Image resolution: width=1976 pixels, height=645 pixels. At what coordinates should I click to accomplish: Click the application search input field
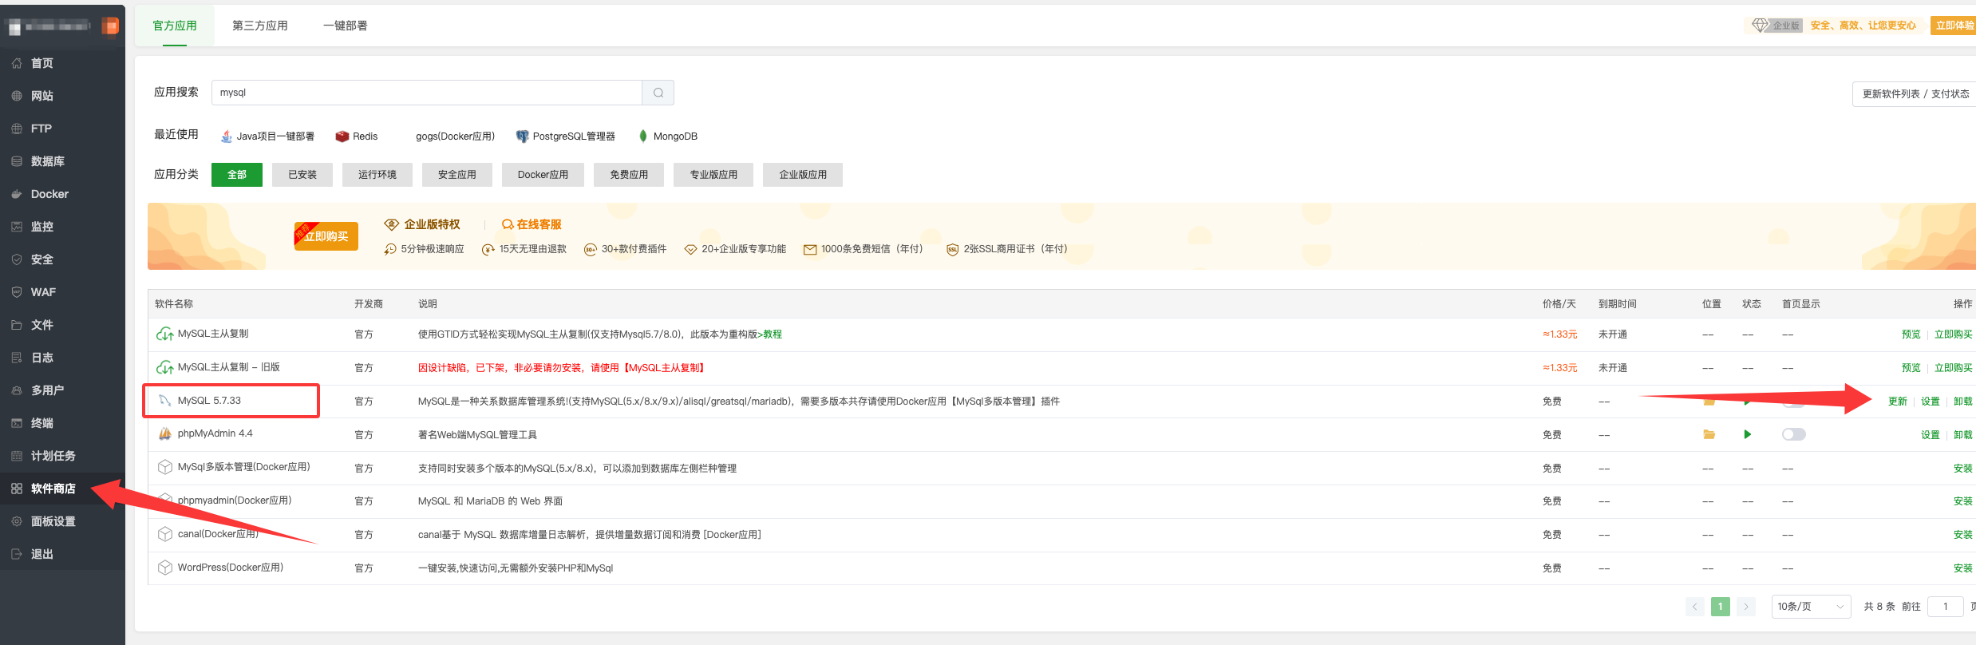coord(426,93)
